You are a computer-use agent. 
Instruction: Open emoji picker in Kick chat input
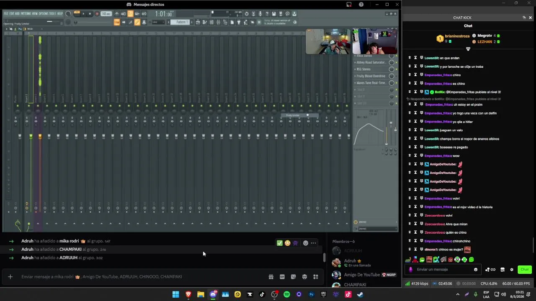coord(476,270)
